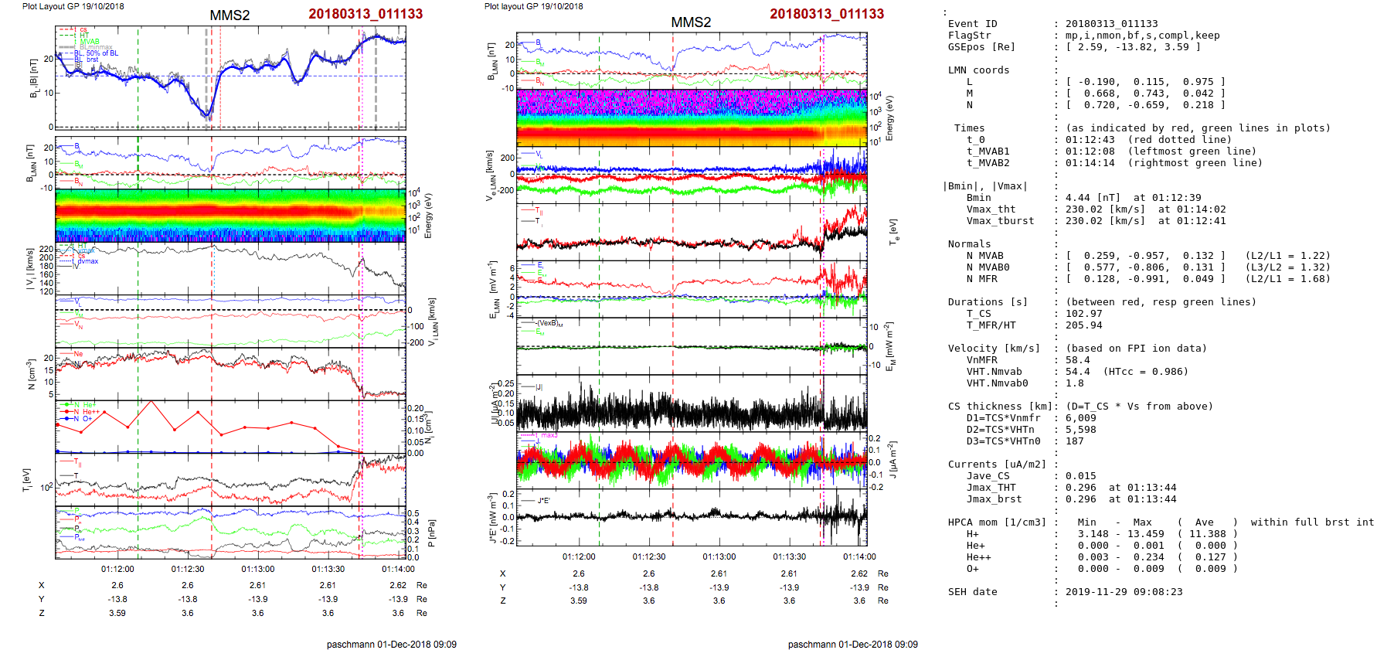Select red 20180313_011133 heading of left plot
The height and width of the screenshot is (650, 1394).
pyautogui.click(x=365, y=14)
